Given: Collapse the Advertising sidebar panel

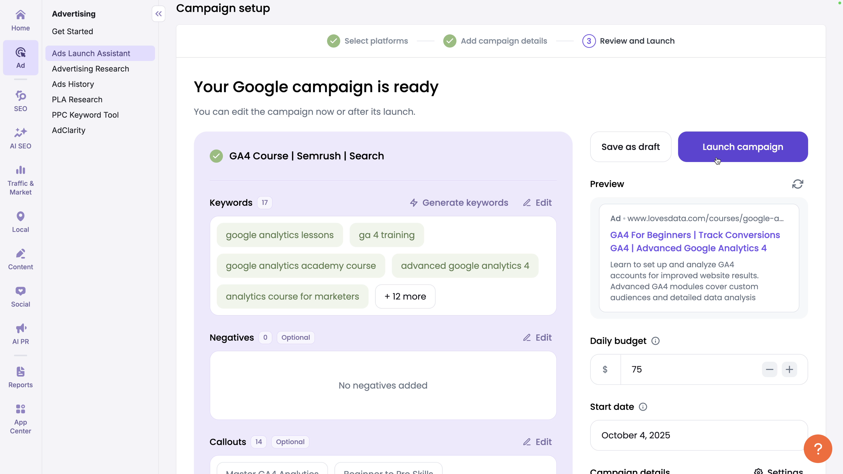Looking at the screenshot, I should [x=158, y=14].
